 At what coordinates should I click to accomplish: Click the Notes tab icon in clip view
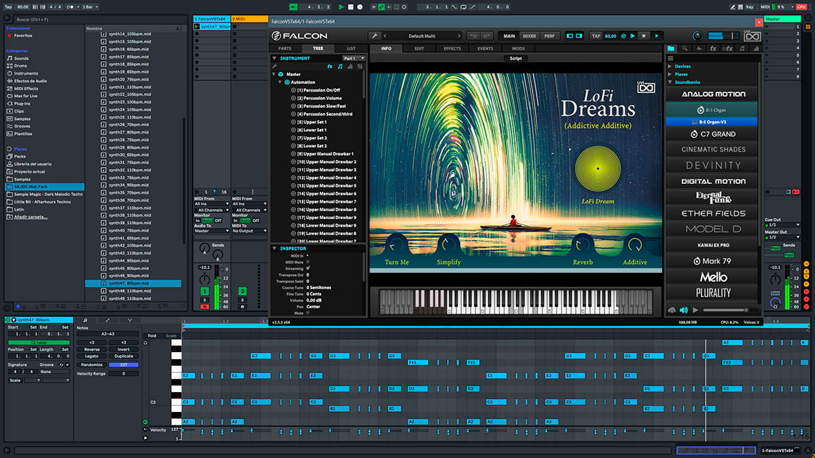(85, 320)
